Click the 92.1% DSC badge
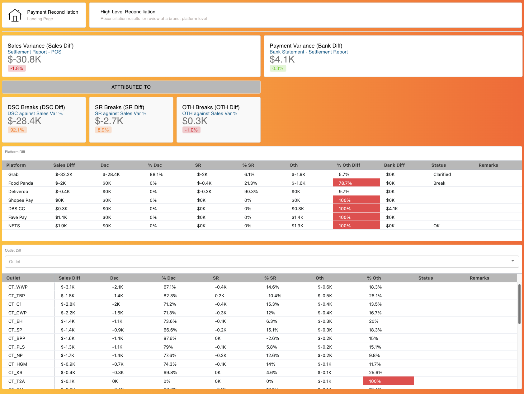Viewport: 524px width, 394px height. (x=17, y=130)
